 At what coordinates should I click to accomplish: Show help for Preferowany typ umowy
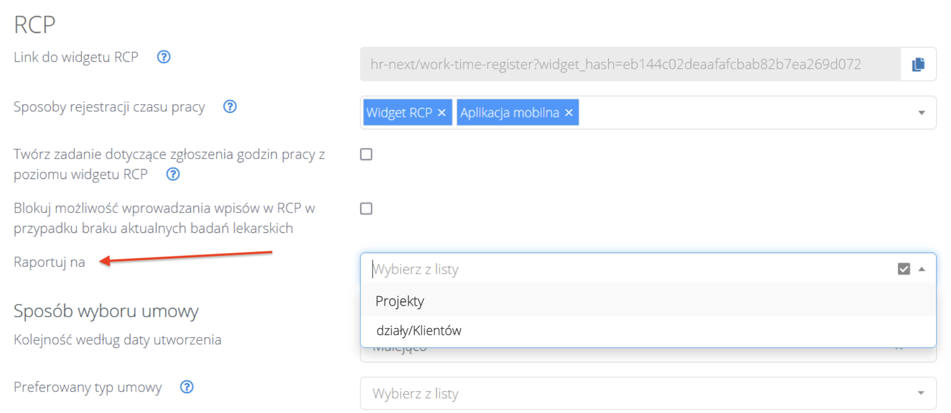(187, 387)
